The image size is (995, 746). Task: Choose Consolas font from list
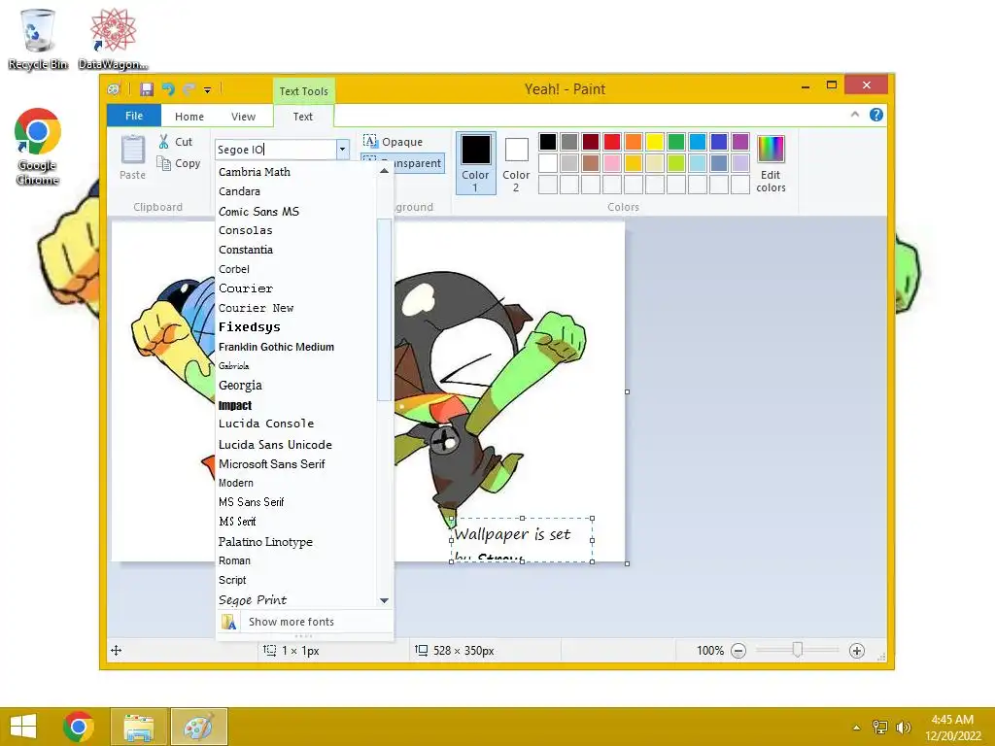click(x=295, y=230)
